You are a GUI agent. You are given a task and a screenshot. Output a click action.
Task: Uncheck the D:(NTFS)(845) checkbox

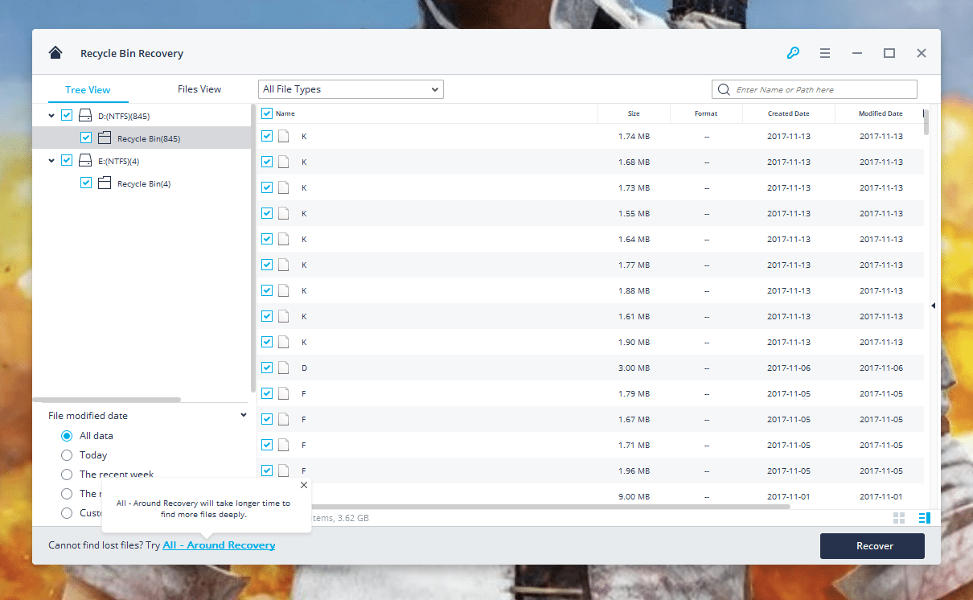[x=67, y=116]
